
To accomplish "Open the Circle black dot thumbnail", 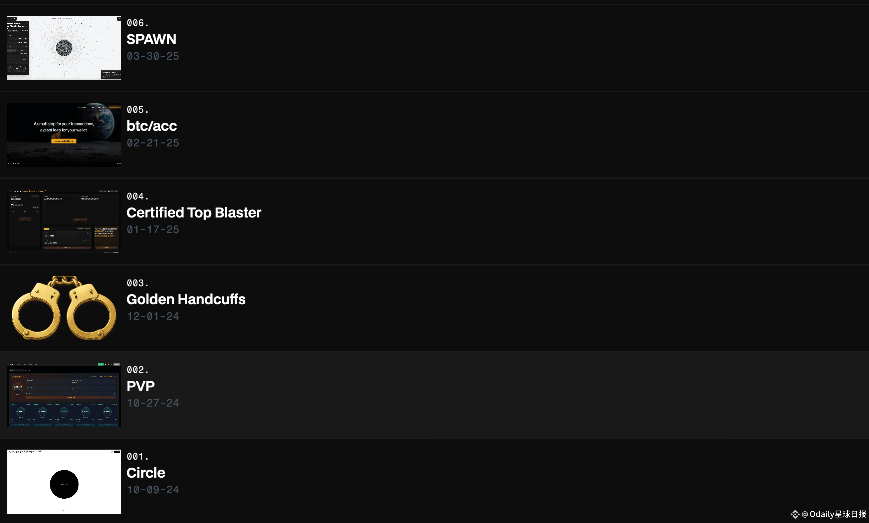I will 64,481.
